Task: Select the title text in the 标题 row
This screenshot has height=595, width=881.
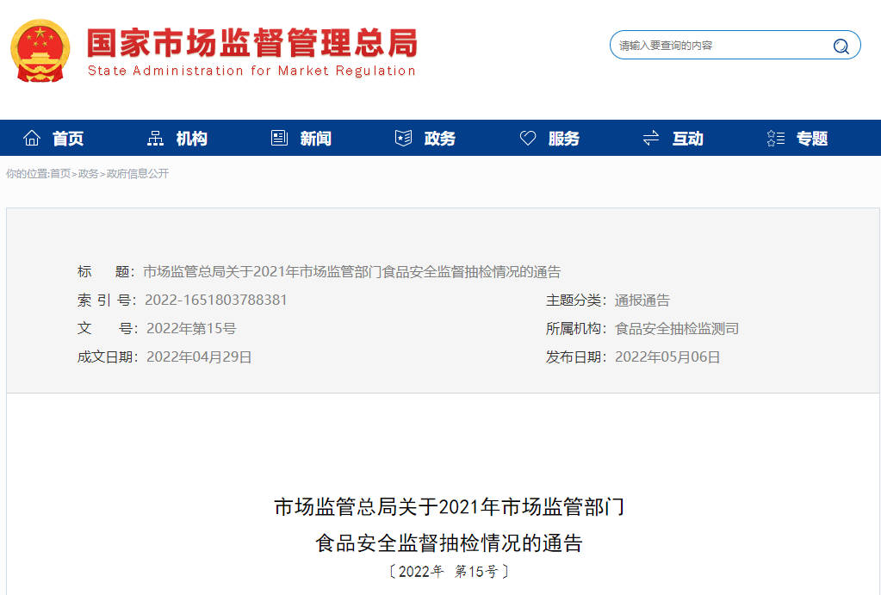Action: (351, 272)
